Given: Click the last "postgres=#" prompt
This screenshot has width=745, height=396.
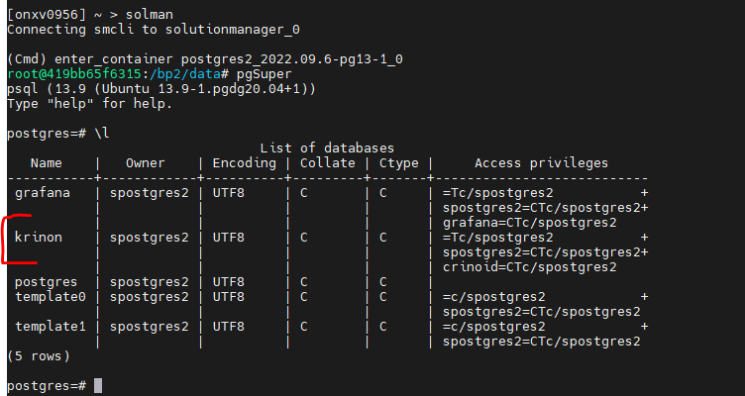Looking at the screenshot, I should coord(47,385).
